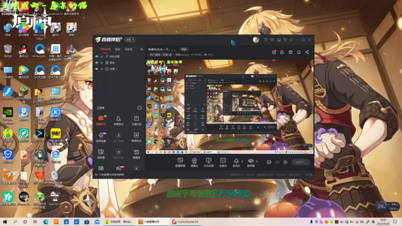Image resolution: width=402 pixels, height=226 pixels.
Task: Switch to ControlCenter3.0 taskbar item
Action: 186,221
